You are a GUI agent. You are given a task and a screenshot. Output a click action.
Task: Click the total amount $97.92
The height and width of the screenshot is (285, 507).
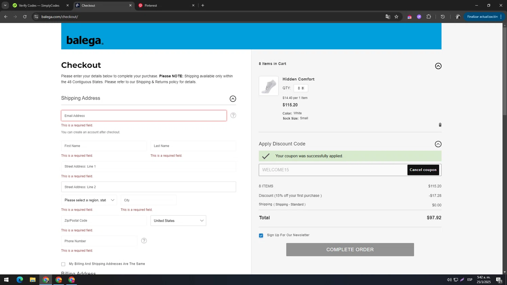(434, 218)
